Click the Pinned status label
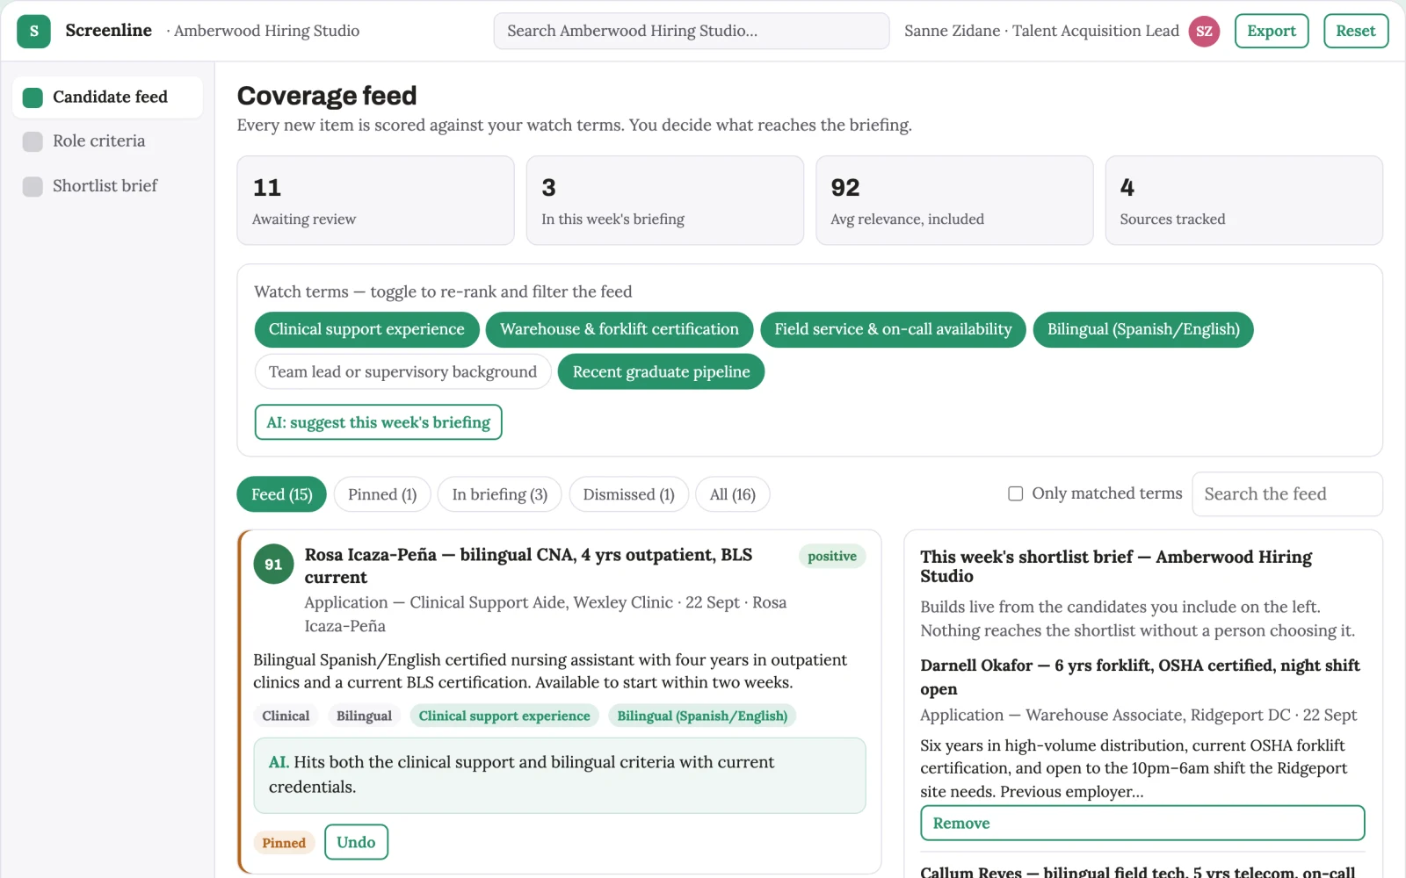This screenshot has height=878, width=1406. [284, 843]
